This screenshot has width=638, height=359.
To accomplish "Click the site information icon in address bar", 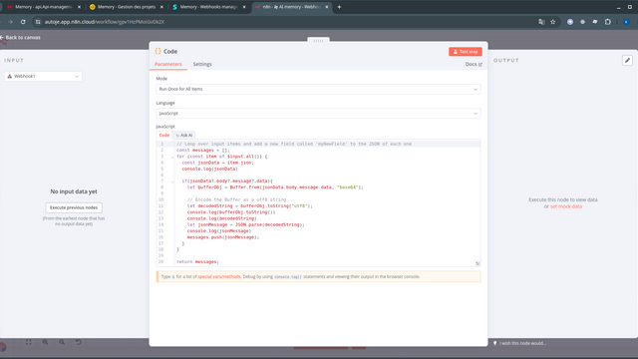I will coord(38,22).
